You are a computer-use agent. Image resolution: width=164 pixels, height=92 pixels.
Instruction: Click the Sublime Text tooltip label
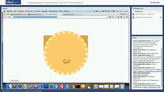pos(15,81)
